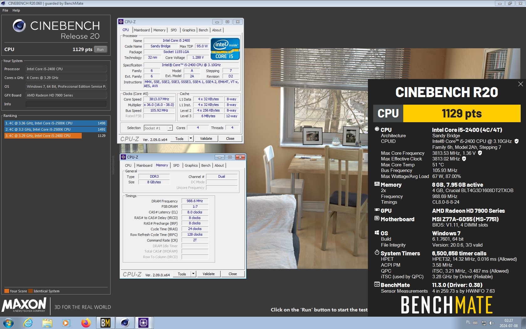Select ranking entry Intel Core i5-2500K 3.36 GHz
Image resolution: width=526 pixels, height=329 pixels.
pyautogui.click(x=55, y=123)
